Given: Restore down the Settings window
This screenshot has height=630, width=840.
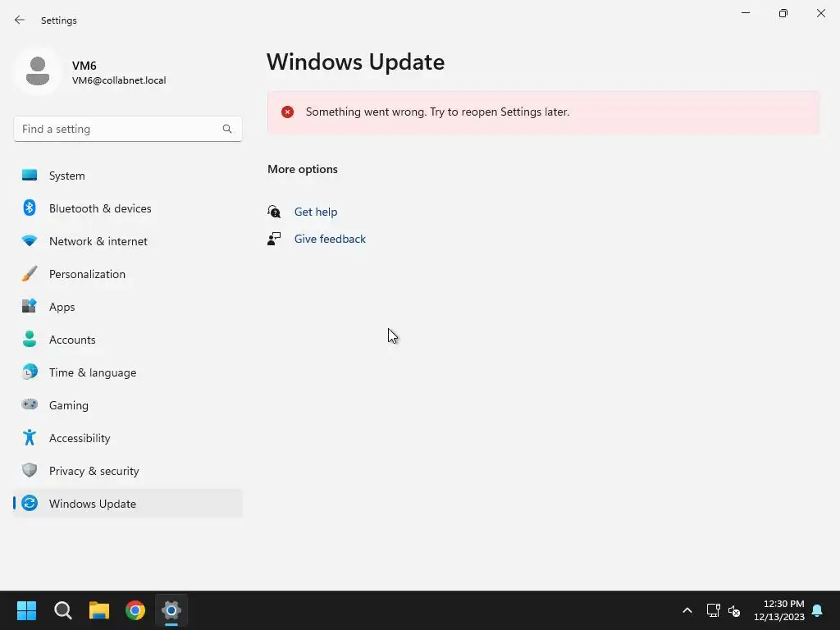Looking at the screenshot, I should coord(783,13).
